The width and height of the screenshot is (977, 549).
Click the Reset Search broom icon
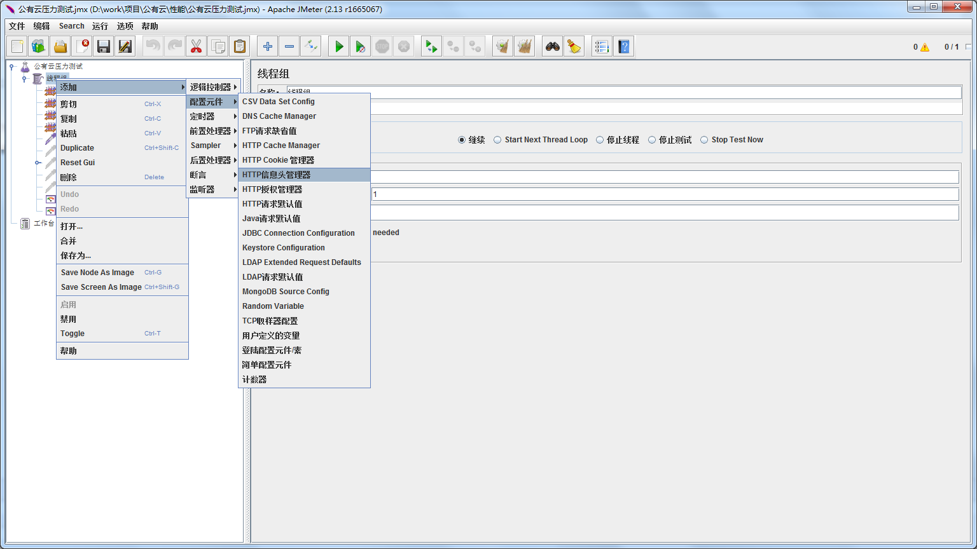pyautogui.click(x=574, y=46)
